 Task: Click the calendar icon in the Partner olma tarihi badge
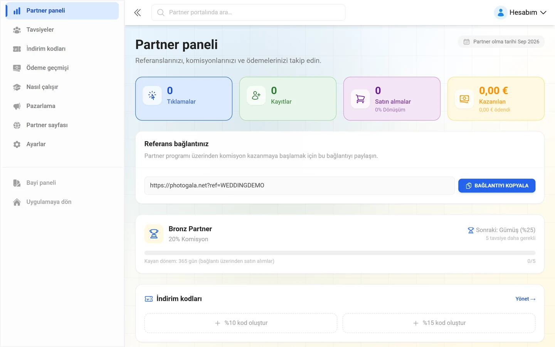click(x=466, y=42)
